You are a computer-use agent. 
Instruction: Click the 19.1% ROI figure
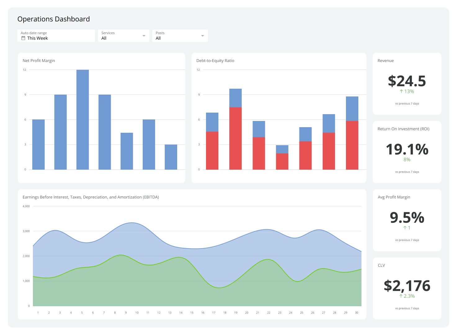tap(407, 150)
